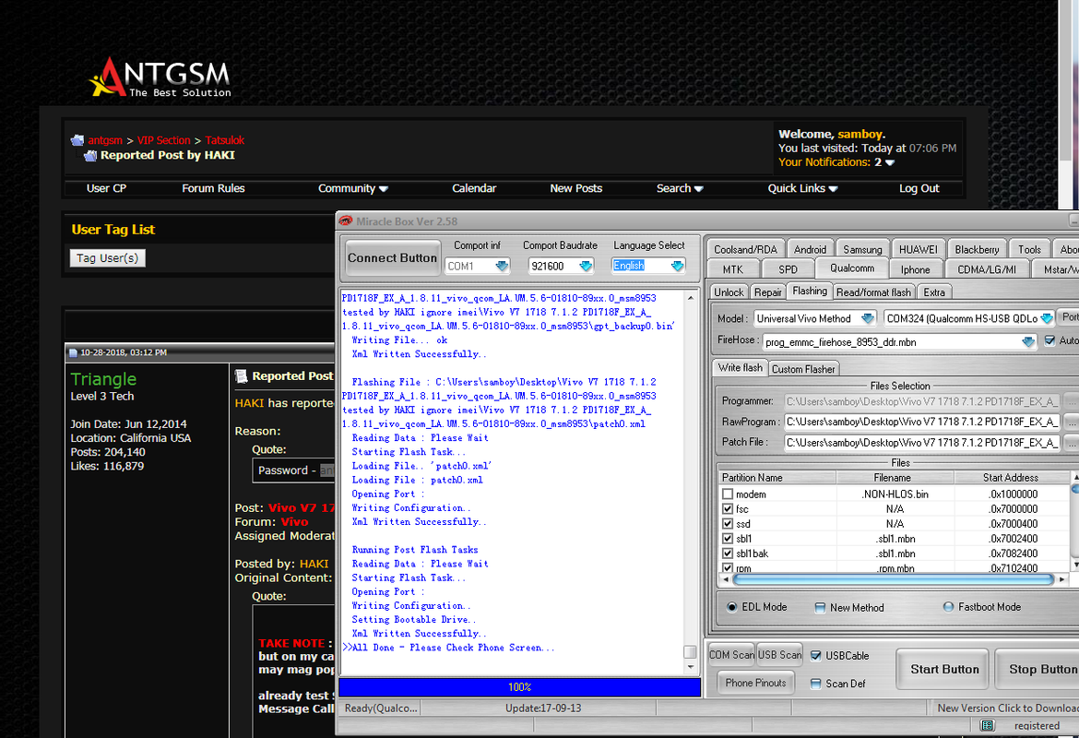
Task: Switch to the Samsung tab
Action: (862, 249)
